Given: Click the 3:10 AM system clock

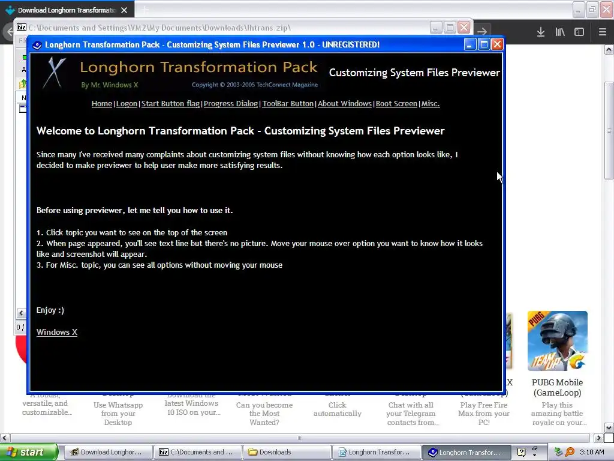Looking at the screenshot, I should click(x=592, y=452).
